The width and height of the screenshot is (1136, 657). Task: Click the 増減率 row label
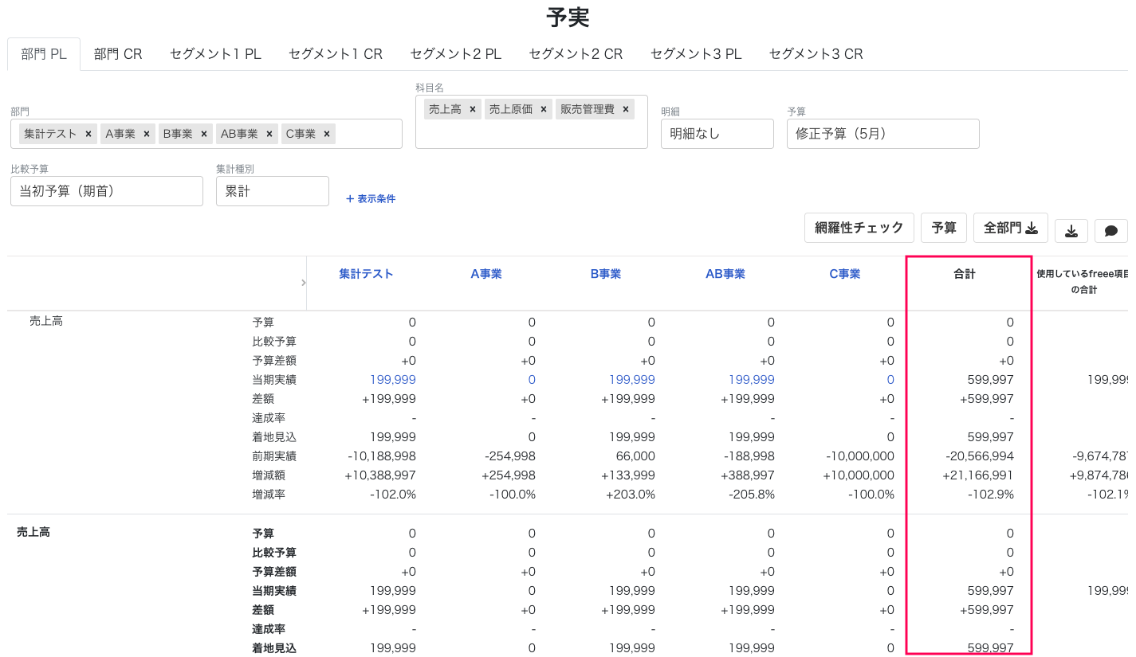pyautogui.click(x=269, y=495)
